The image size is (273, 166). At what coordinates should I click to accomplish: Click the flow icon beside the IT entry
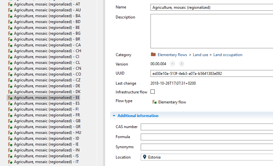pos(10,162)
